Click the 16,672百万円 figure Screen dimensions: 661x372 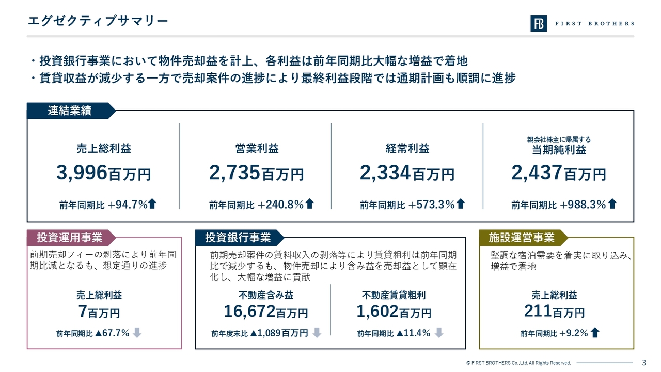tap(266, 312)
